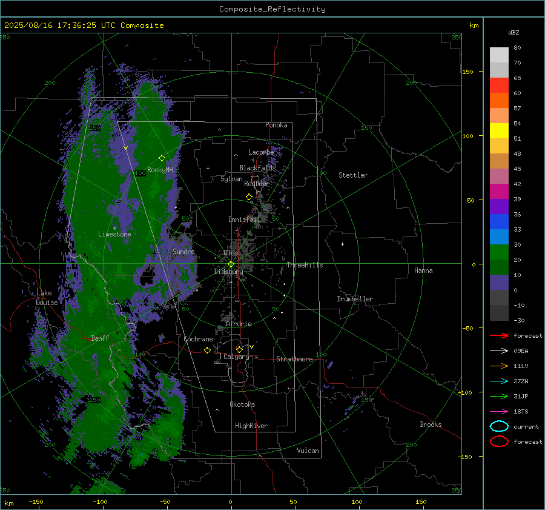This screenshot has width=545, height=510.
Task: Click the white plus marker west of Hanna
Action: click(342, 244)
